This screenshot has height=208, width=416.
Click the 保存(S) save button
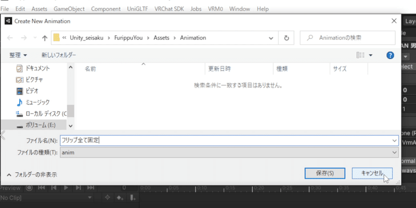click(324, 173)
